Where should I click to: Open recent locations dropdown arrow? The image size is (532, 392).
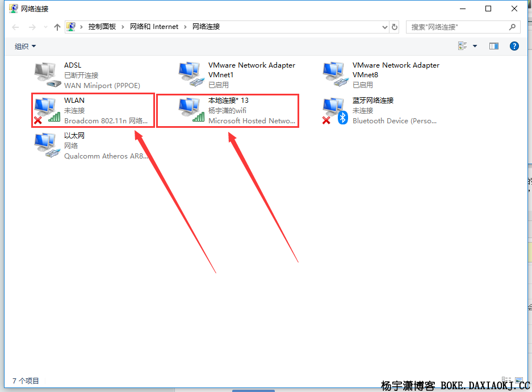45,27
